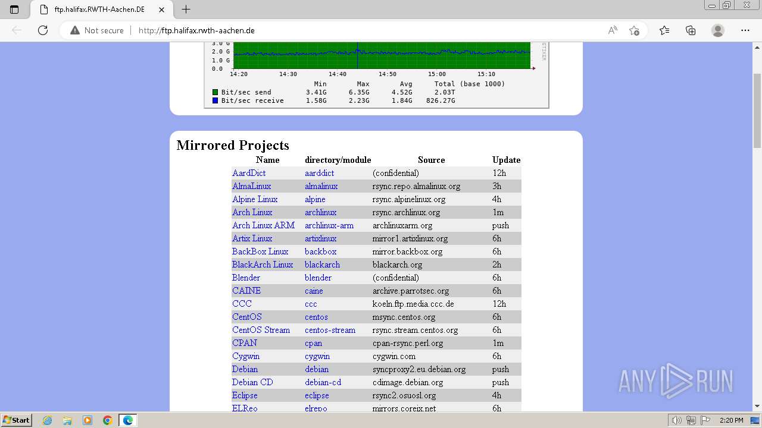Screen dimensions: 762x428
Task: Open the eclipse directory link
Action: (x=317, y=395)
